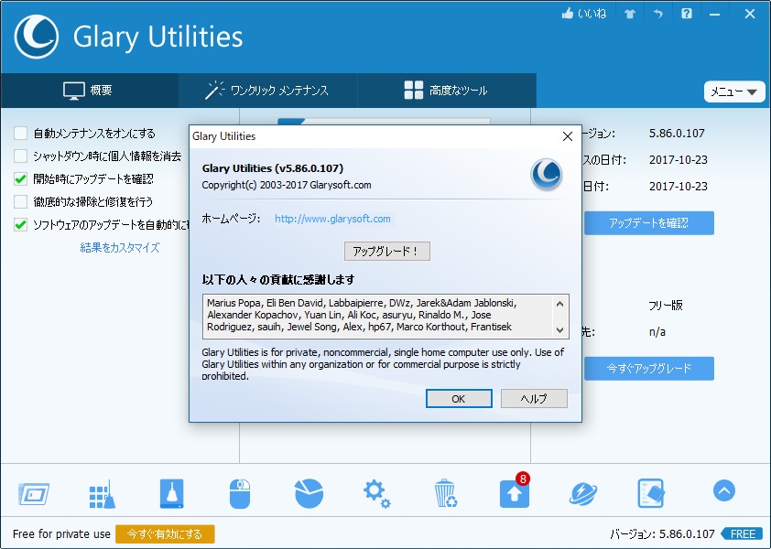
Task: Uncheck 開始時にアップデートを確認
Action: coord(20,177)
